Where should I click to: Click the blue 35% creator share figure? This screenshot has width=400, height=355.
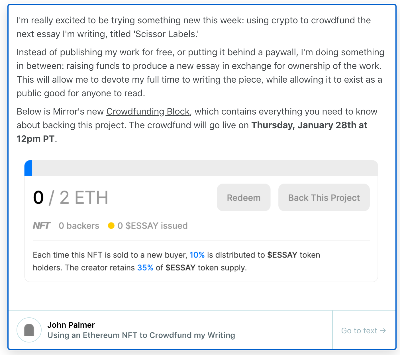pos(145,268)
